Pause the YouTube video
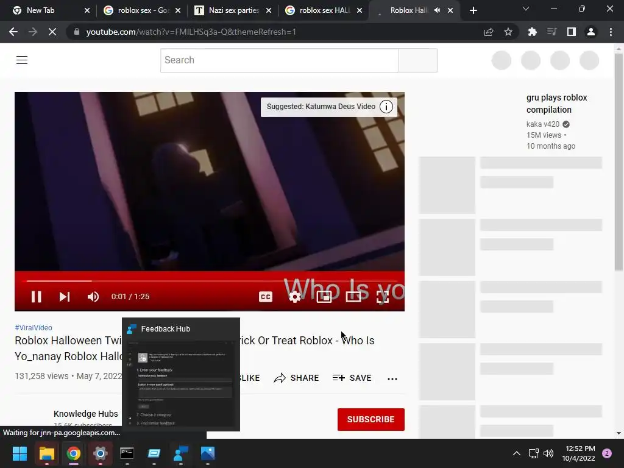Viewport: 624px width, 468px height. click(x=36, y=297)
